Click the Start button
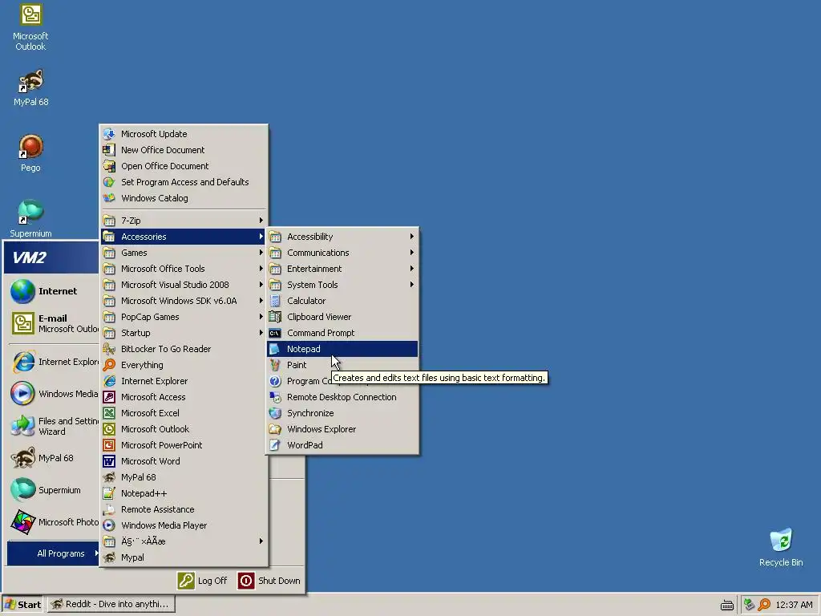Screen dimensions: 821x616 (x=23, y=605)
